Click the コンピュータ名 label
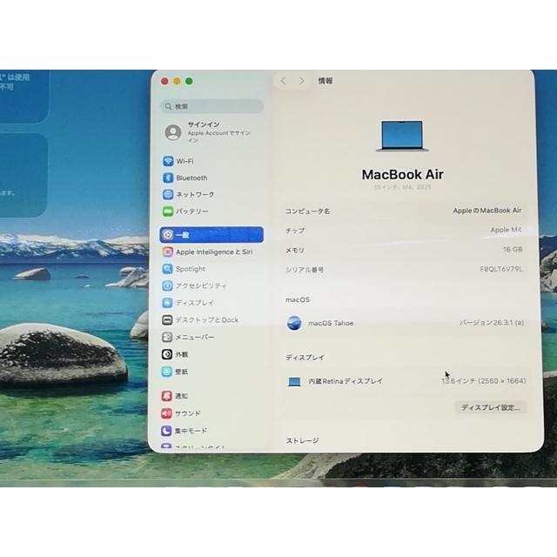Viewport: 557px width, 557px height. 307,211
